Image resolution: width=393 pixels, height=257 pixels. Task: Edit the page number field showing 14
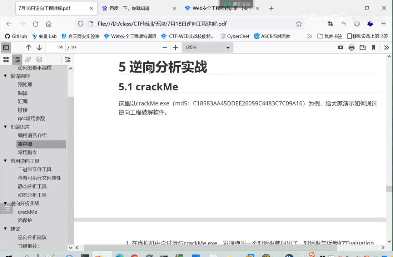(55, 47)
